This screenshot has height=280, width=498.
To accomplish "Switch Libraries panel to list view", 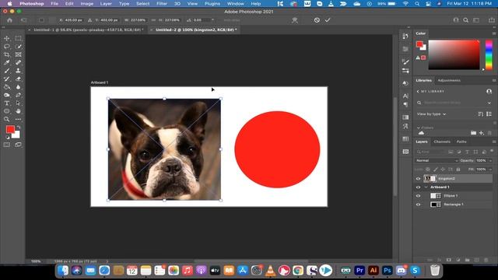I will tap(489, 114).
